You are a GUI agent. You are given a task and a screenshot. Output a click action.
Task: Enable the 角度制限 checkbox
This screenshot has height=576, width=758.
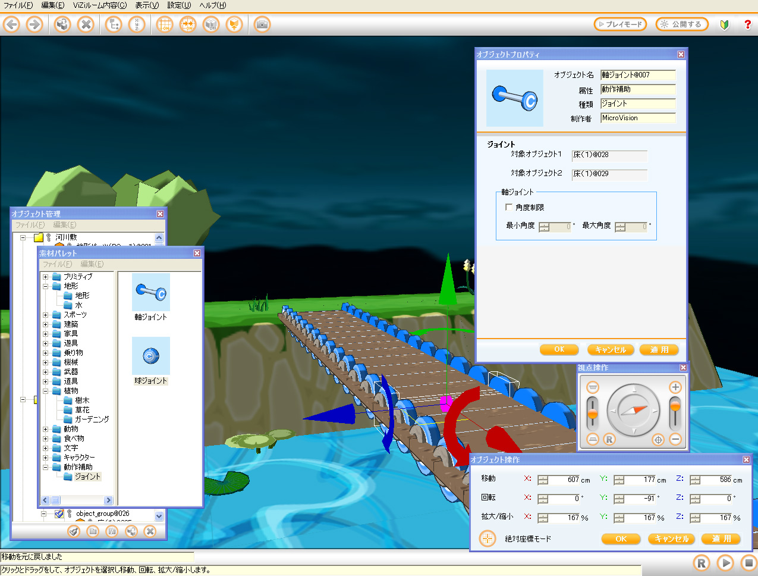(x=509, y=207)
